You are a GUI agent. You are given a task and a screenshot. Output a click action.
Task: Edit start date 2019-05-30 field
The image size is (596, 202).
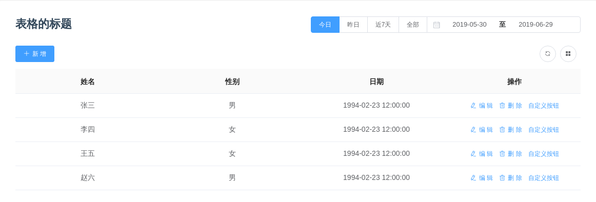pos(469,25)
